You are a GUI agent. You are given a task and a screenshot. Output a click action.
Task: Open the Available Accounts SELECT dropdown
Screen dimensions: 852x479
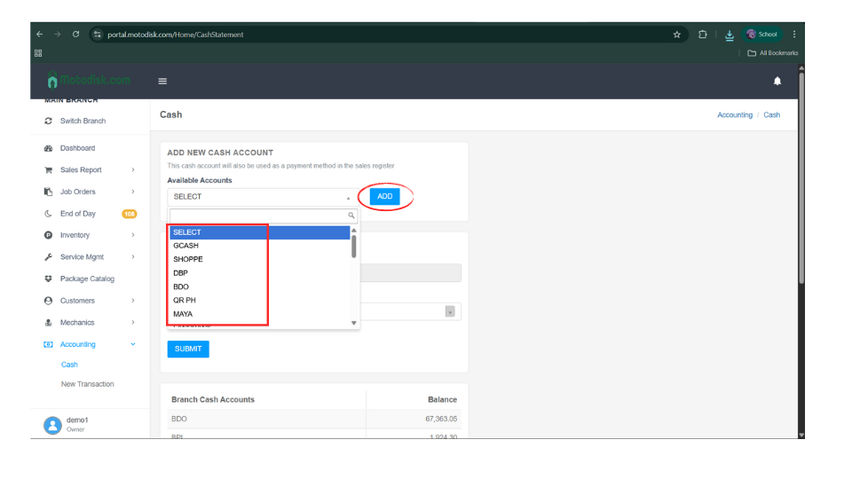(x=262, y=197)
